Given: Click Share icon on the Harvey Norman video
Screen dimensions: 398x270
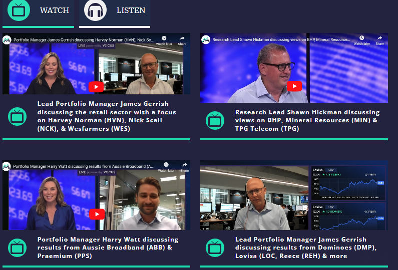Looking at the screenshot, I should point(182,40).
